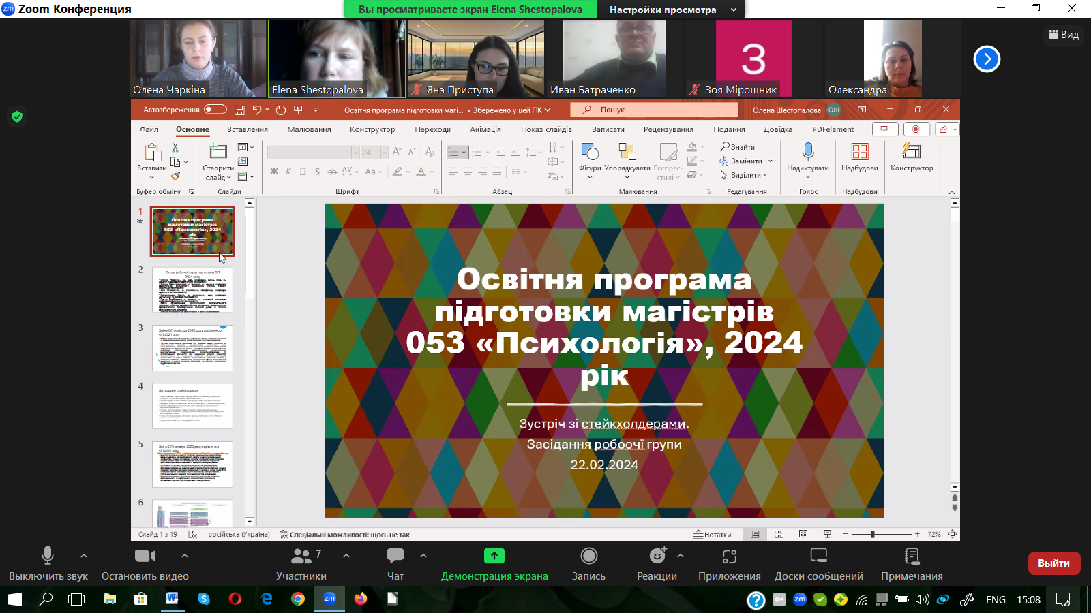
Task: Toggle italic К formatting
Action: (x=288, y=172)
